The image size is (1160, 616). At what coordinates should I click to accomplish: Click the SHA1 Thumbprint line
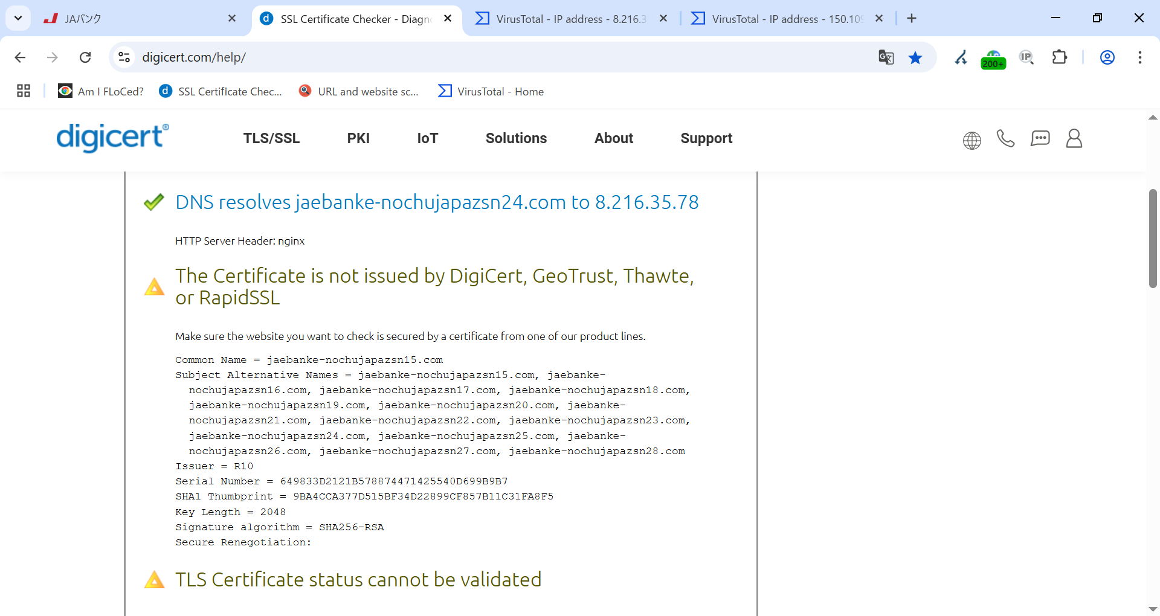(364, 496)
